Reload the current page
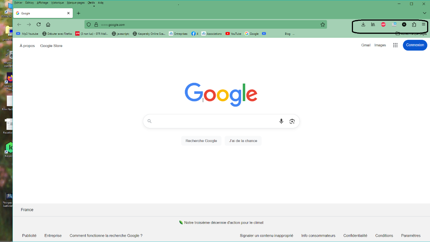The width and height of the screenshot is (430, 242). click(39, 25)
